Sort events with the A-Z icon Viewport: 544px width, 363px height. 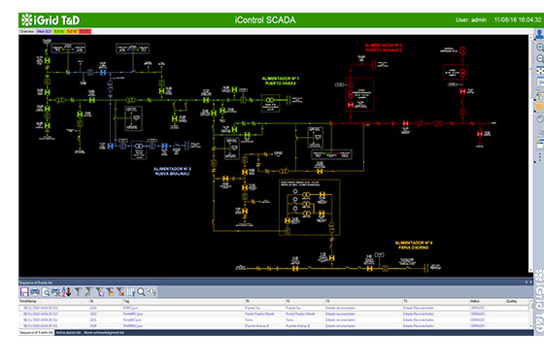[x=66, y=292]
